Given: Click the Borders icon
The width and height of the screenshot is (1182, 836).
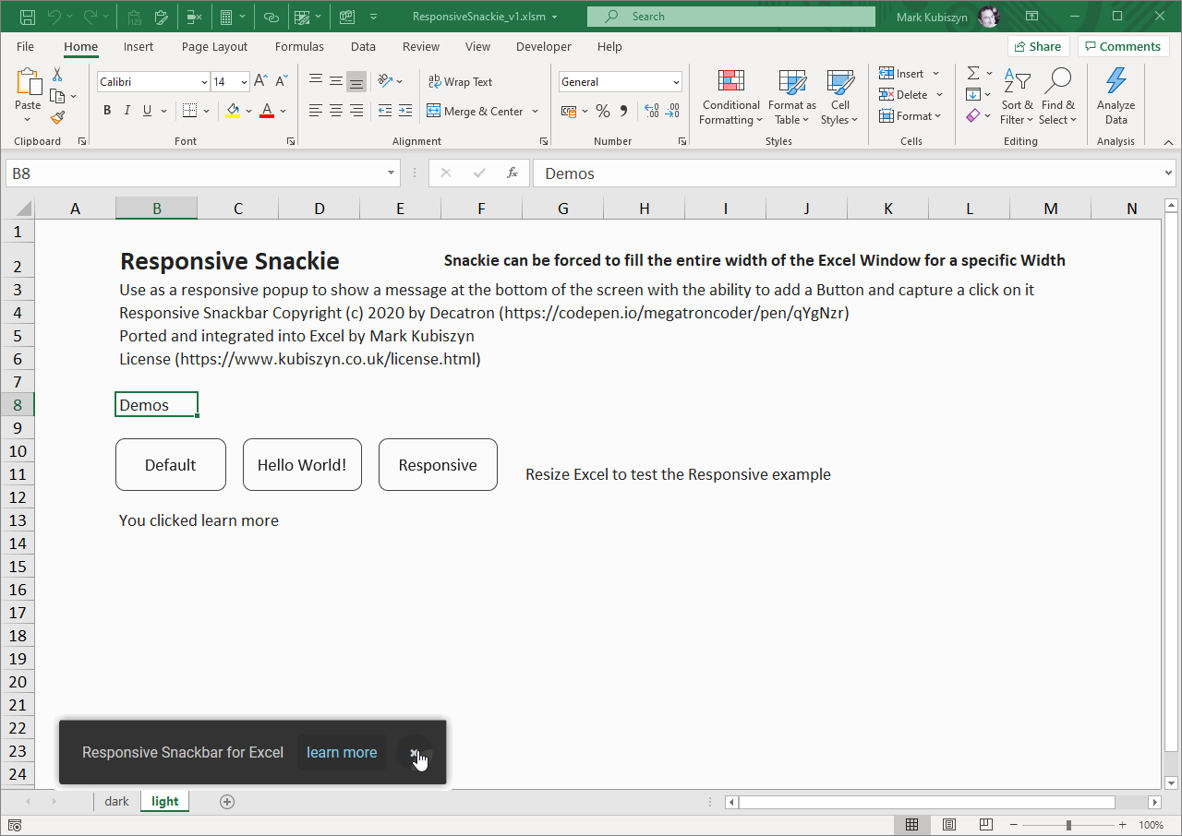Looking at the screenshot, I should pyautogui.click(x=189, y=111).
